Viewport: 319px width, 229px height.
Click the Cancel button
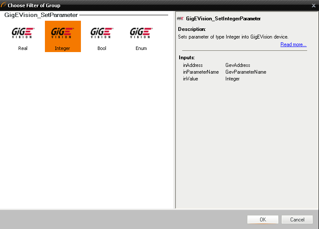pyautogui.click(x=297, y=219)
